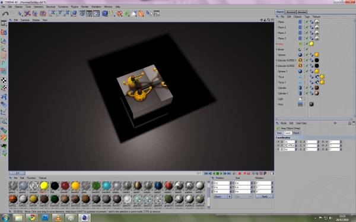Click the Undo arrow in the top toolbar
The image size is (356, 222).
coord(5,14)
